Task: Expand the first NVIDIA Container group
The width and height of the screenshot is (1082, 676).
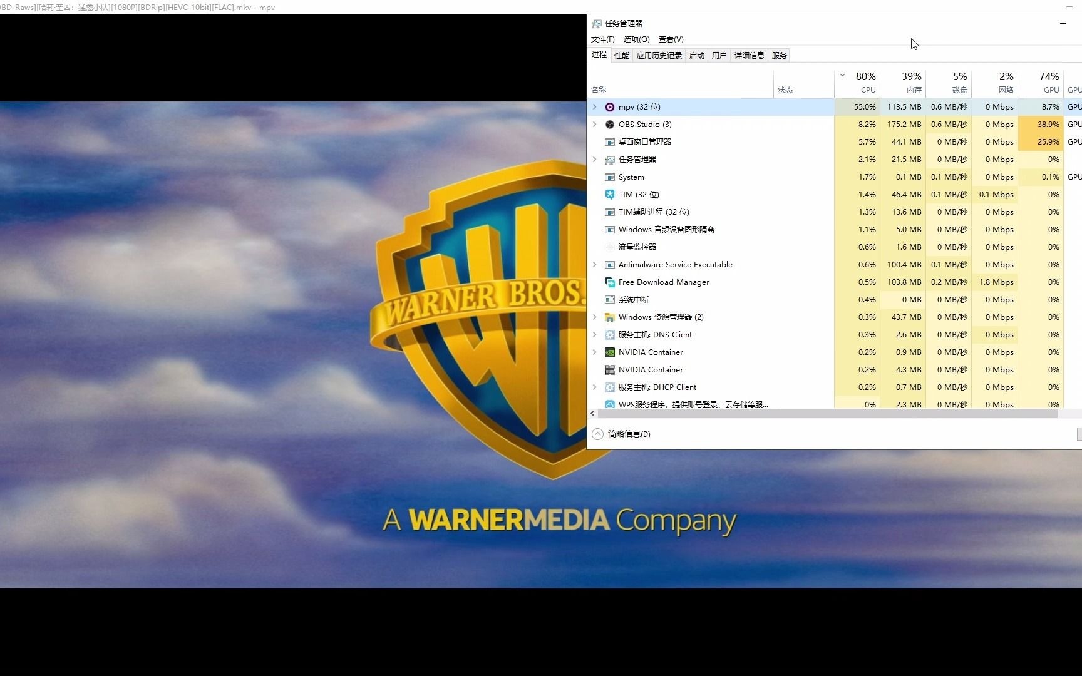Action: [594, 352]
